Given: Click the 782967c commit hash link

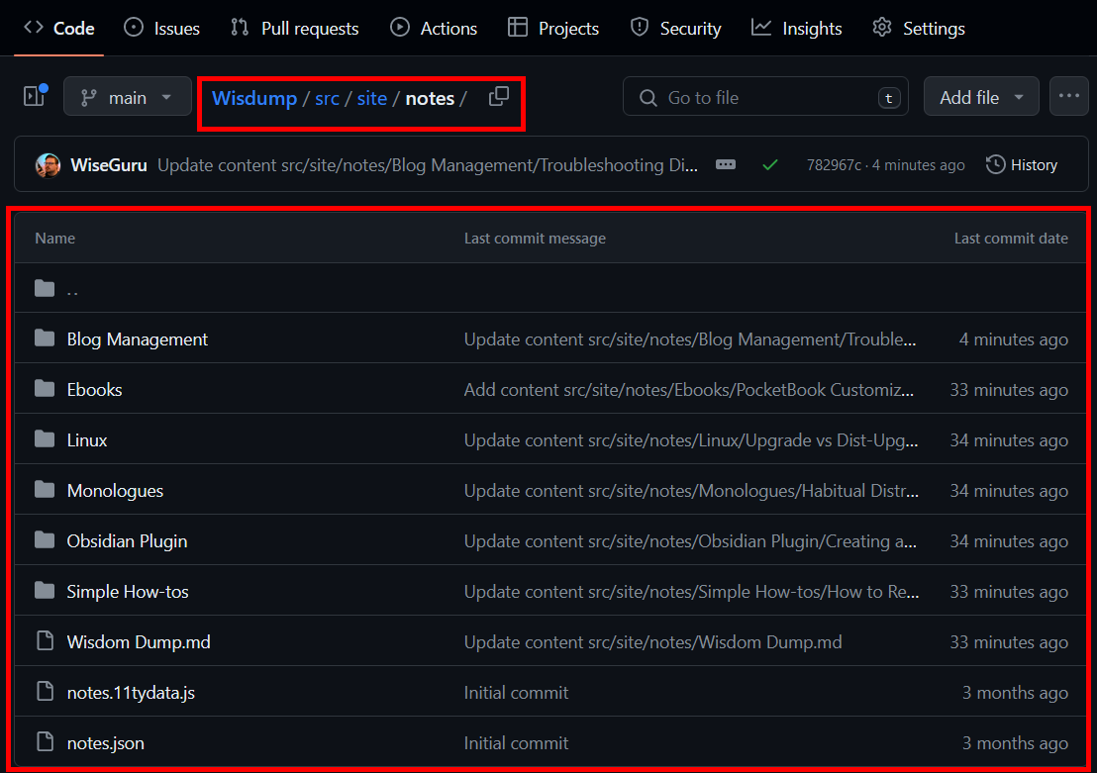Looking at the screenshot, I should (x=833, y=165).
